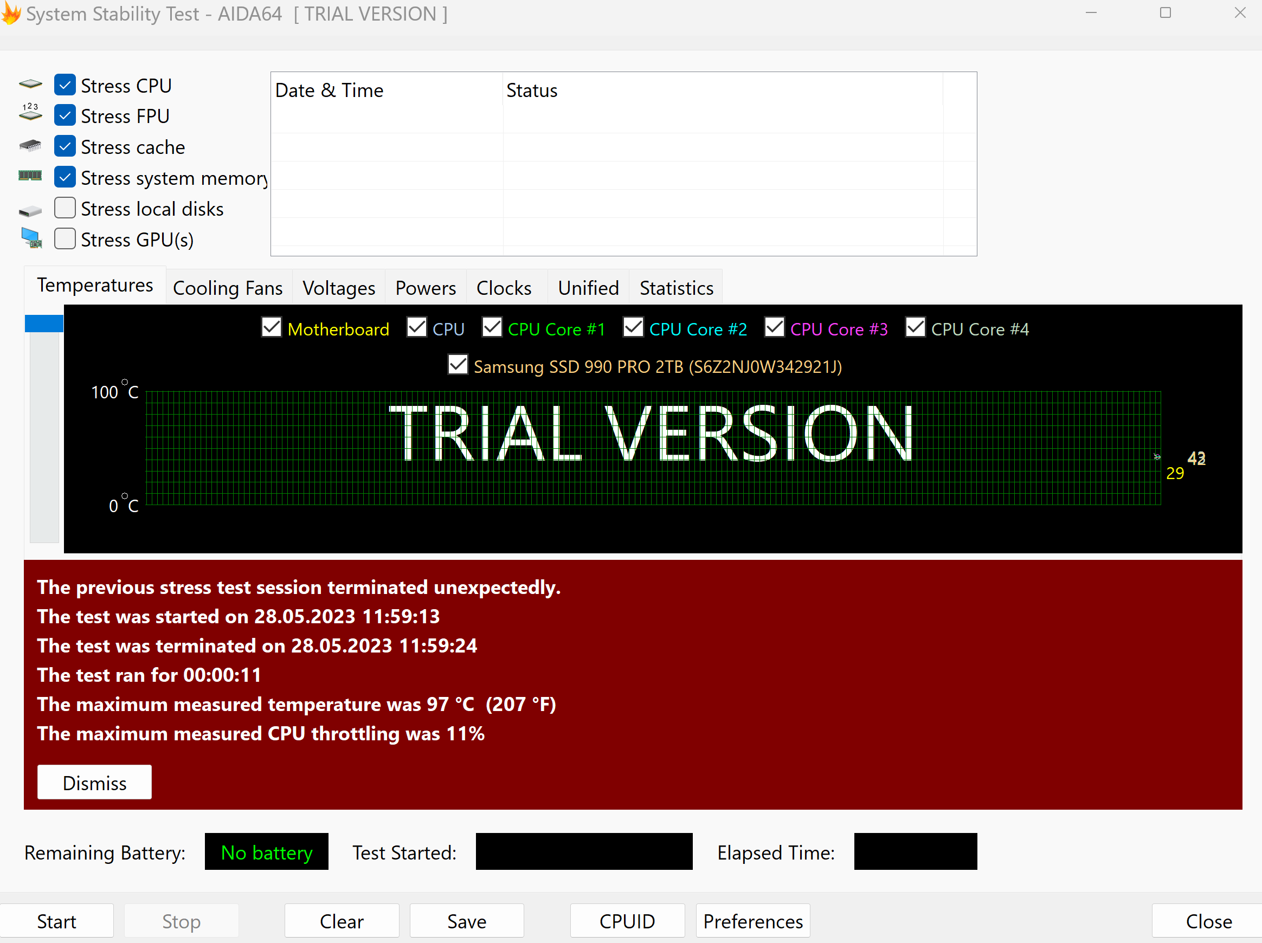This screenshot has width=1262, height=943.
Task: Open the Preferences dialog
Action: point(752,921)
